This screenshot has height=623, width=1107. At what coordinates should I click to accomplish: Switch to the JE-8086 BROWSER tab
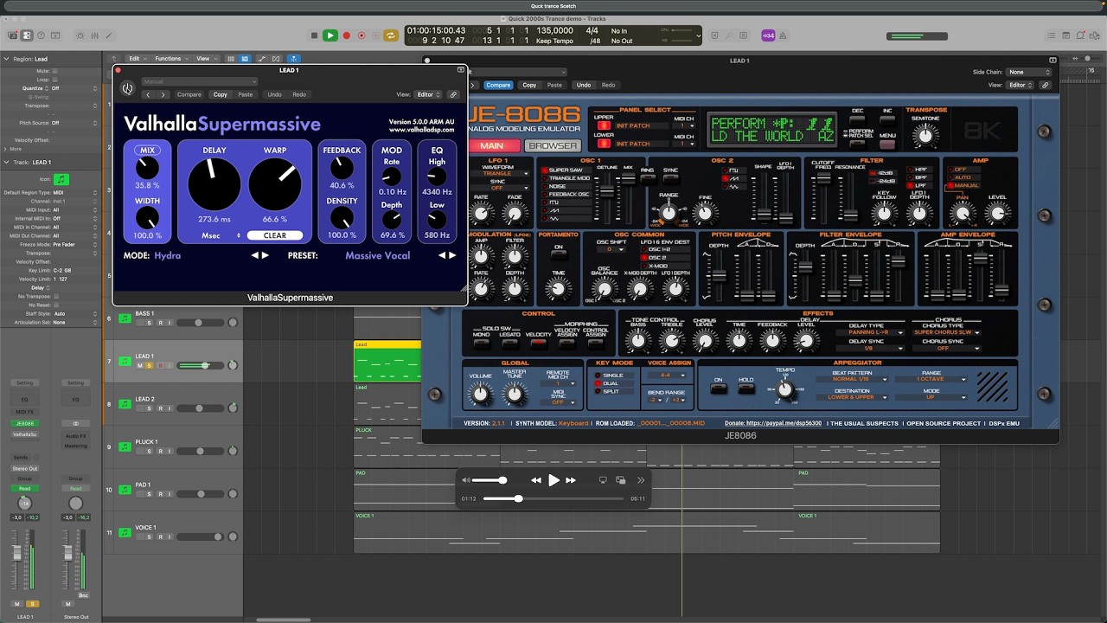553,145
